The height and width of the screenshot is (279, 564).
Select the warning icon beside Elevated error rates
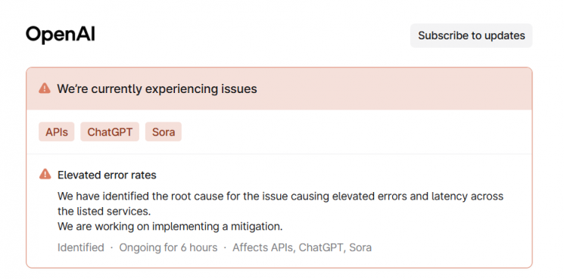pyautogui.click(x=45, y=175)
